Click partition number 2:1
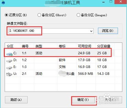Screen dimensions: 127x108 (x=24, y=74)
